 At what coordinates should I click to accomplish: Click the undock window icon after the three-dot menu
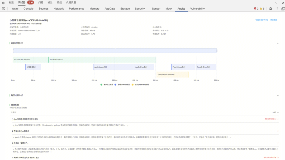(x=283, y=9)
